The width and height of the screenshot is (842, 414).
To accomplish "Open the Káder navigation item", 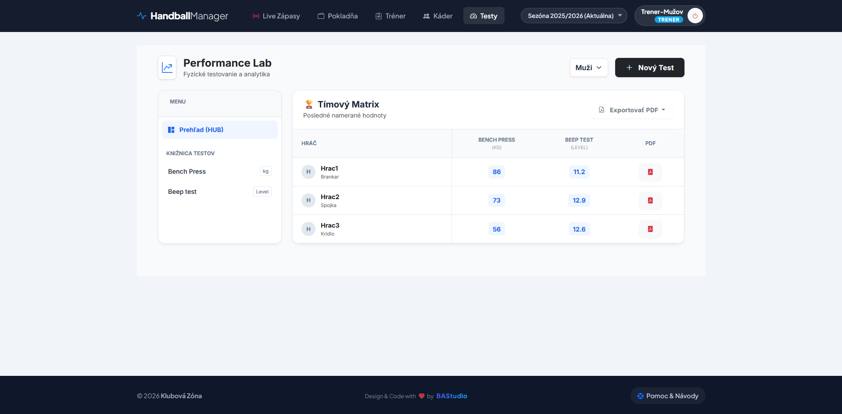I will pos(437,16).
